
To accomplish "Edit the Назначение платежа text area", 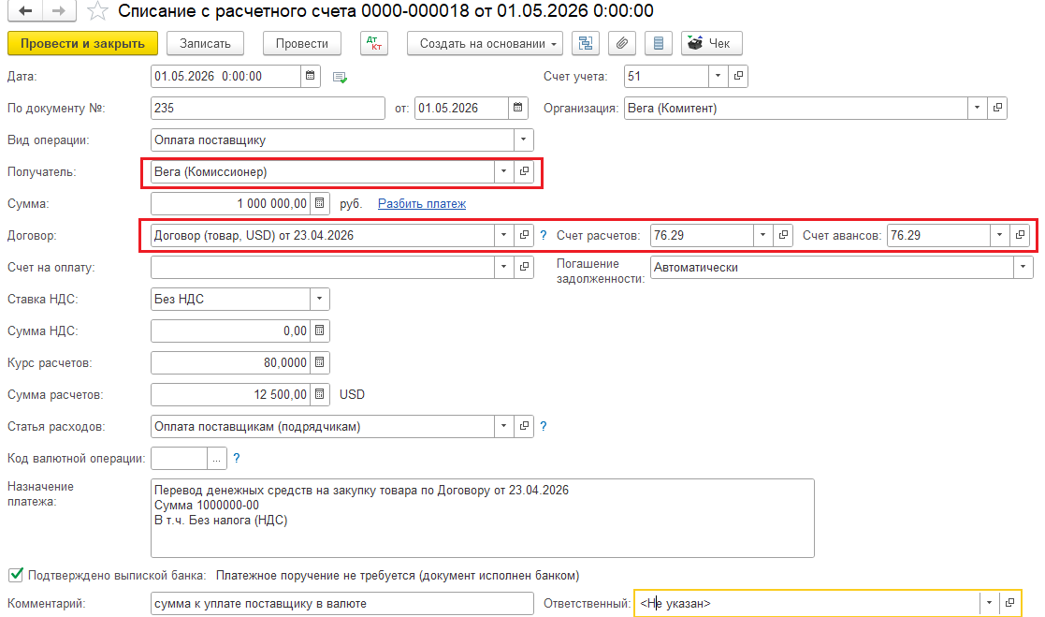I will [483, 519].
